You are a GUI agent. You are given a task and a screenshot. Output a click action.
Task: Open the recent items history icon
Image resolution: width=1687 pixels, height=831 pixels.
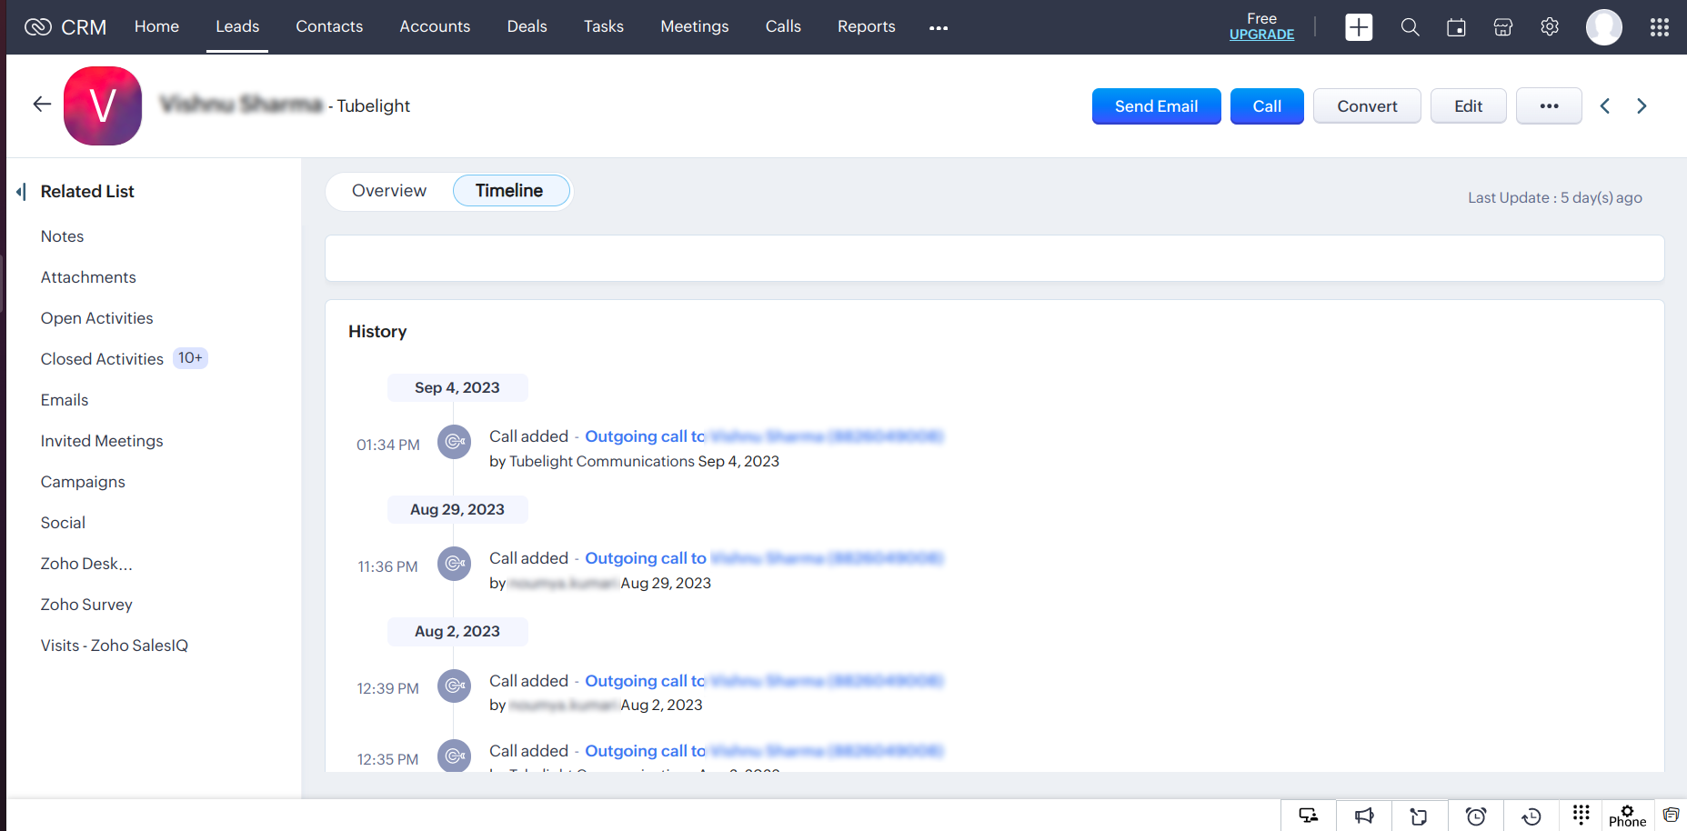1531,816
